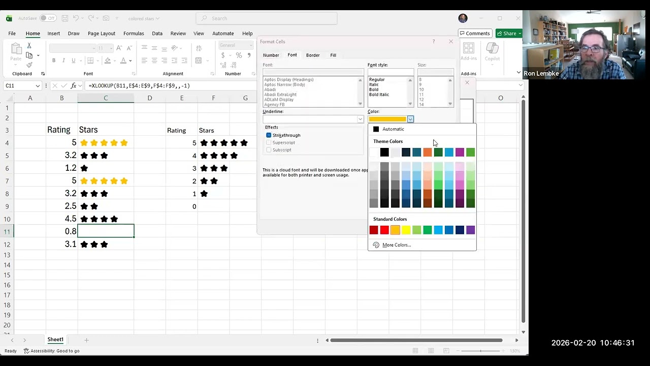Screen dimensions: 650x366
Task: Click the Format Painter brush icon
Action: (x=29, y=65)
